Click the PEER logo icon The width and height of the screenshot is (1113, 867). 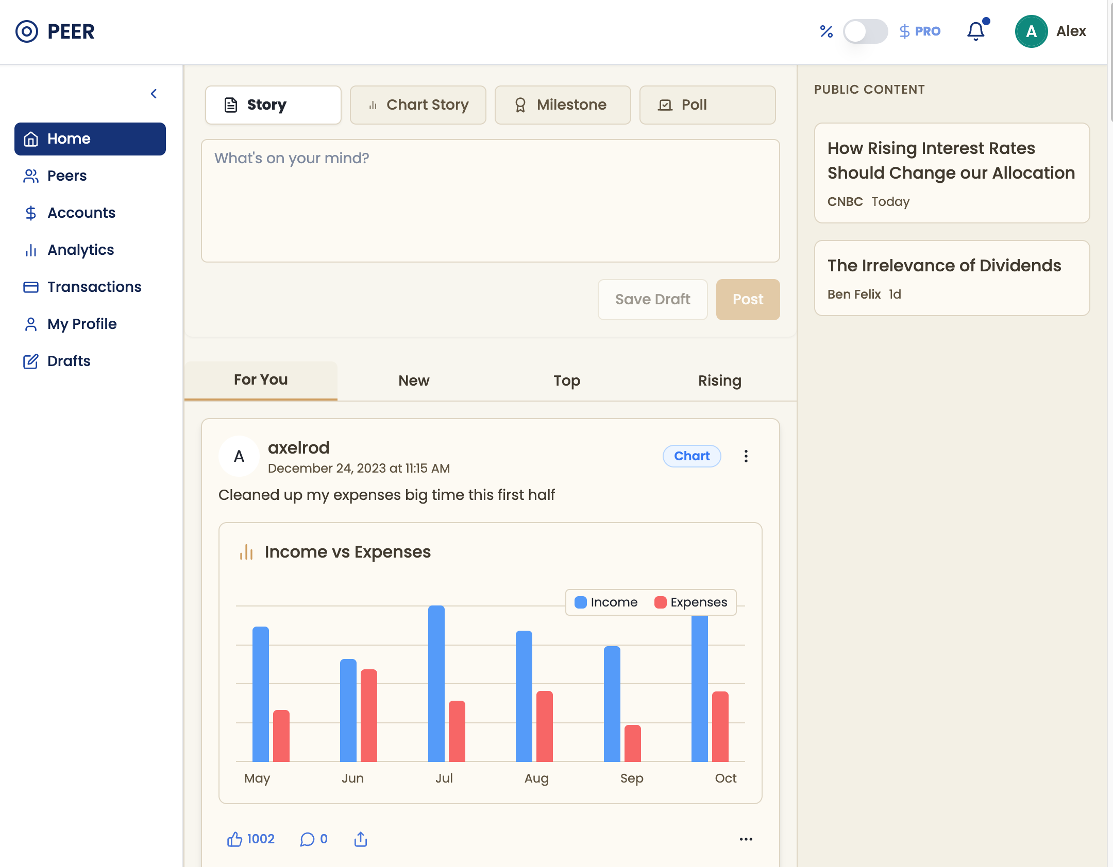[27, 31]
